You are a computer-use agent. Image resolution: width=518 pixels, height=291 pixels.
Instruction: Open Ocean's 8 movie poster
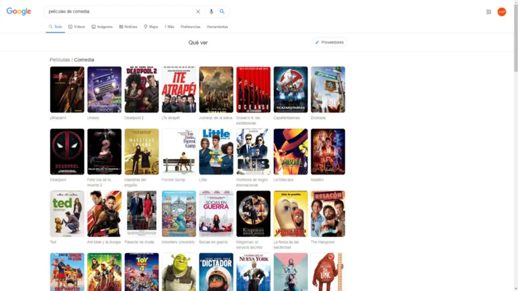coord(253,89)
